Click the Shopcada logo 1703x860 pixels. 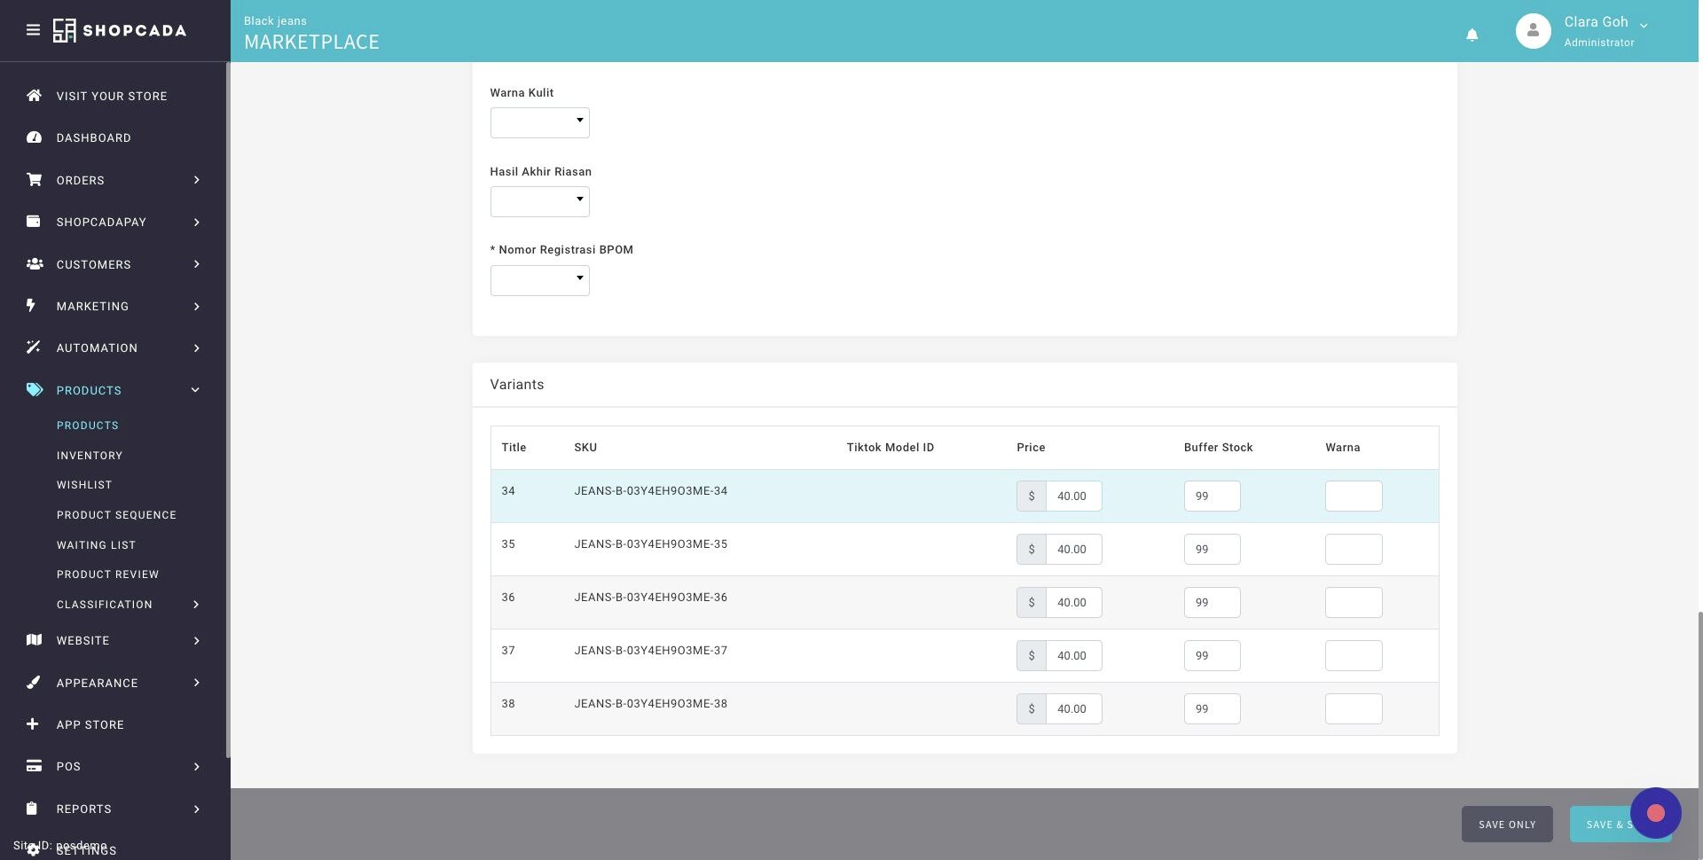120,30
